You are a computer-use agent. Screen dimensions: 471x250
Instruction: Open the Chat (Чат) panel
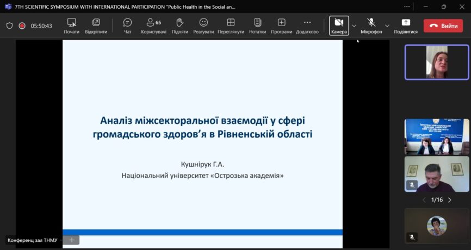click(x=127, y=25)
